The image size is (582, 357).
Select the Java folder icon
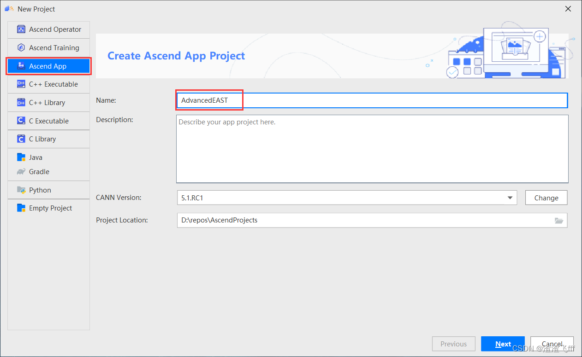point(21,158)
